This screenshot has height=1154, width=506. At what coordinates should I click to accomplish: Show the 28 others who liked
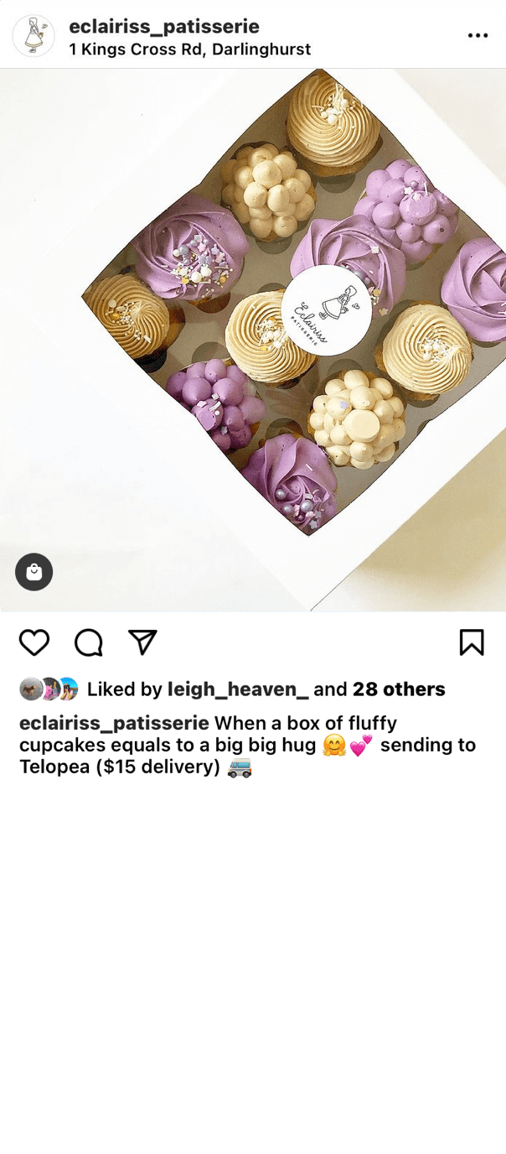pyautogui.click(x=399, y=689)
